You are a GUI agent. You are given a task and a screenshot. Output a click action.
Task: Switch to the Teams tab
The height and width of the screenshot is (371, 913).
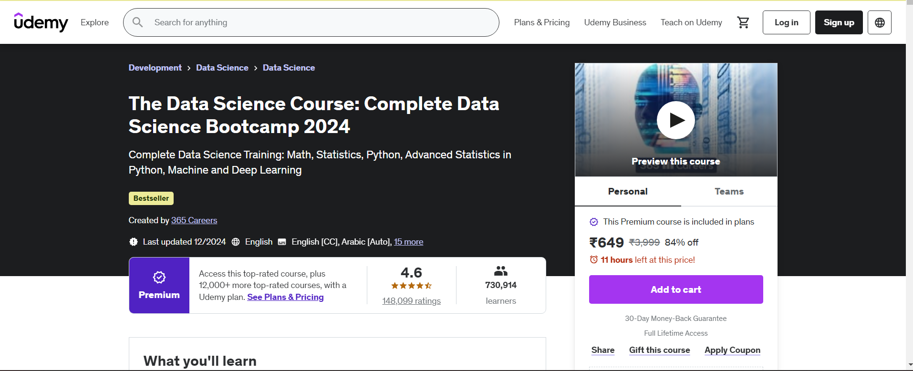point(729,191)
